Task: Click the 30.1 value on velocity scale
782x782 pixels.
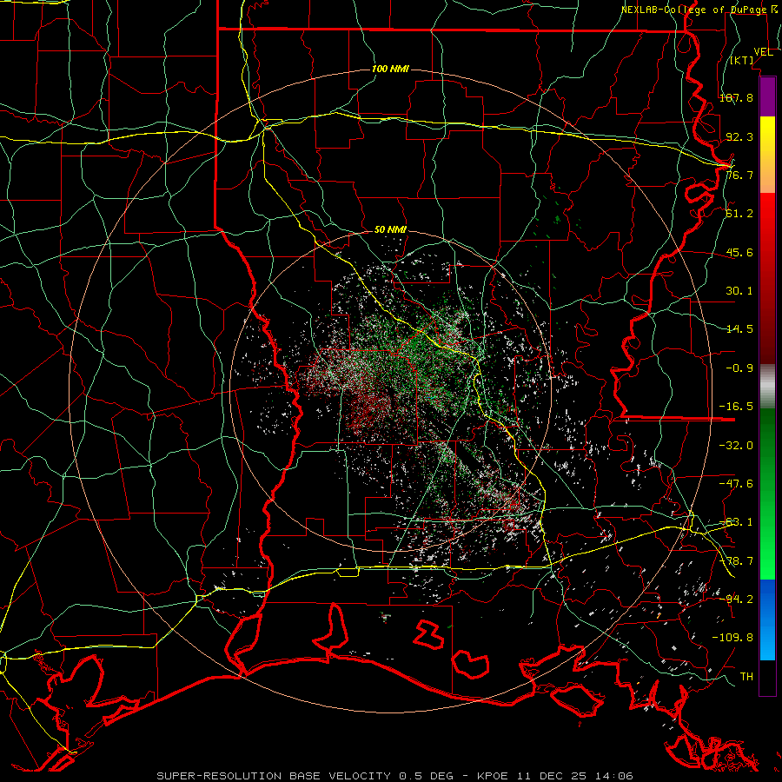Action: click(739, 291)
